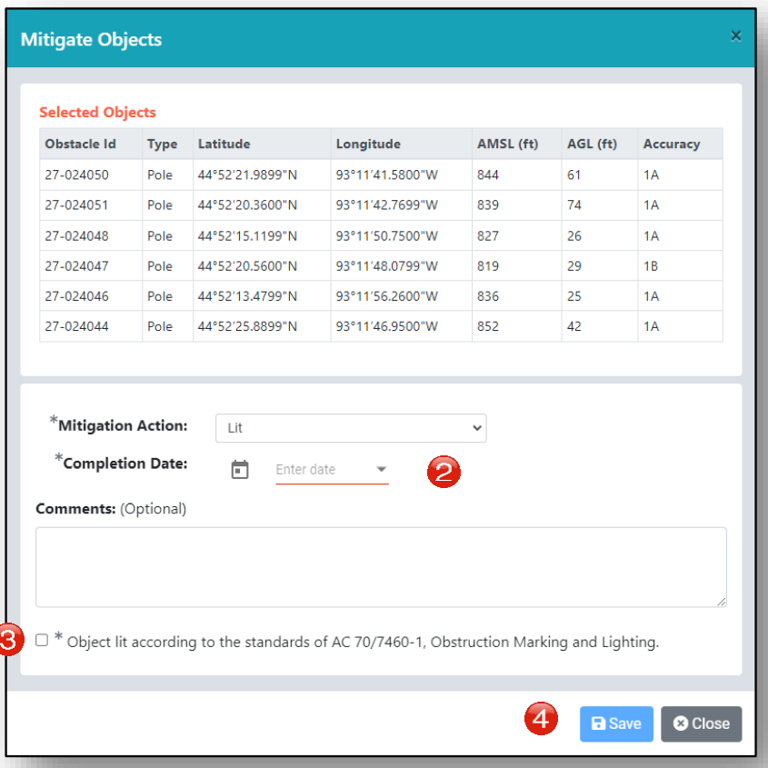The height and width of the screenshot is (768, 768).
Task: Click AMSL value 819
Action: [488, 266]
